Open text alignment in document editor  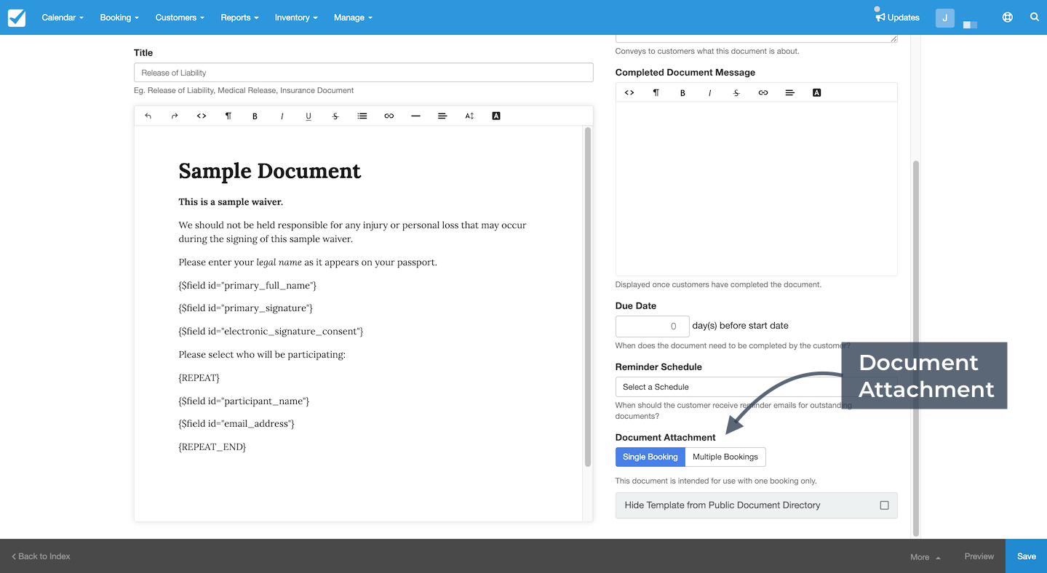pyautogui.click(x=442, y=116)
